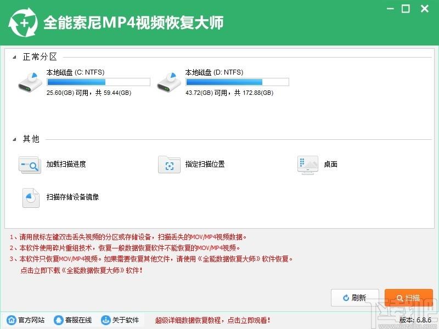The width and height of the screenshot is (439, 329).
Task: Open 客服在线 support chat
Action: [73, 320]
